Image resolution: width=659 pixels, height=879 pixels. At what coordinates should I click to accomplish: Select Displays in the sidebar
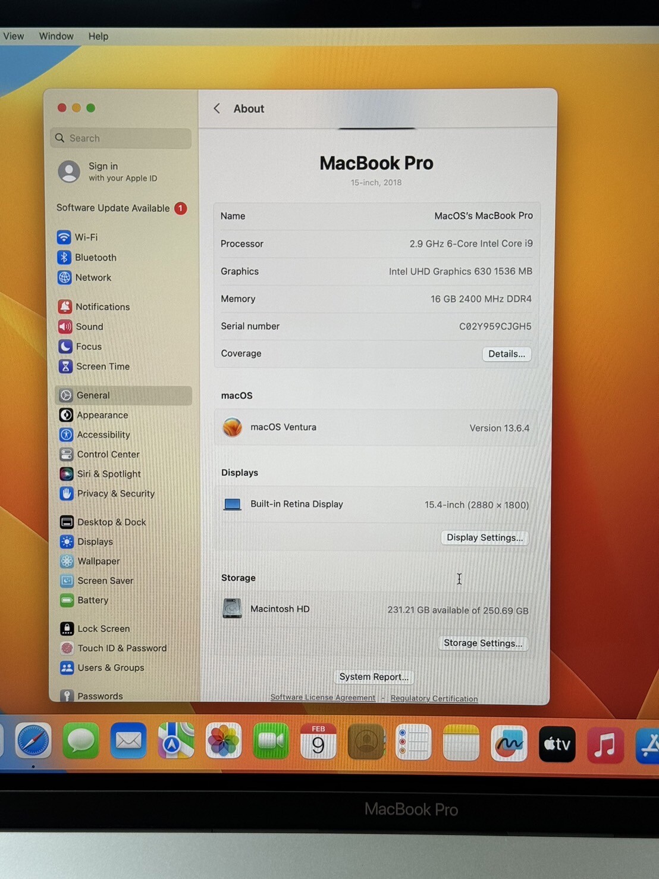[87, 542]
